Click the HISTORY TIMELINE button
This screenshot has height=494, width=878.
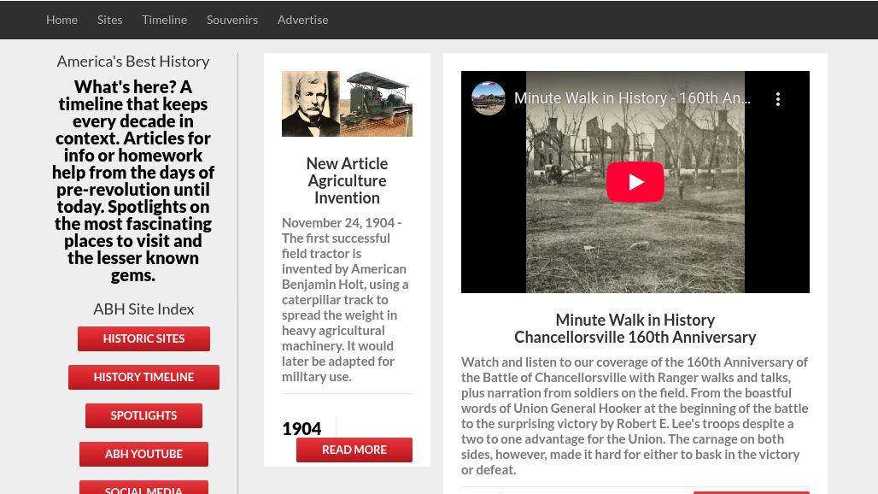[x=143, y=377]
